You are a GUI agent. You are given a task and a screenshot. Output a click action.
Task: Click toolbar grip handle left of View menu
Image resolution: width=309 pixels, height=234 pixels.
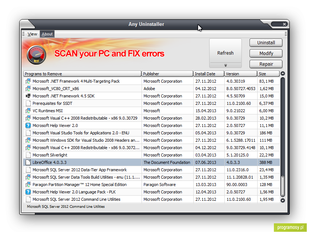[x=23, y=34]
